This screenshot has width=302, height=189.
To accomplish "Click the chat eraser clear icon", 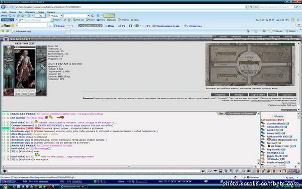I will tap(210, 171).
